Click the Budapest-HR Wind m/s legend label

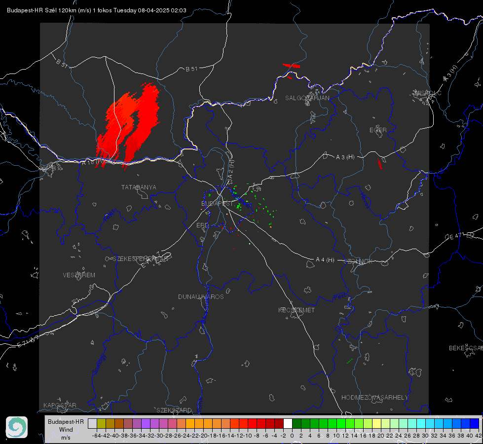(x=66, y=430)
